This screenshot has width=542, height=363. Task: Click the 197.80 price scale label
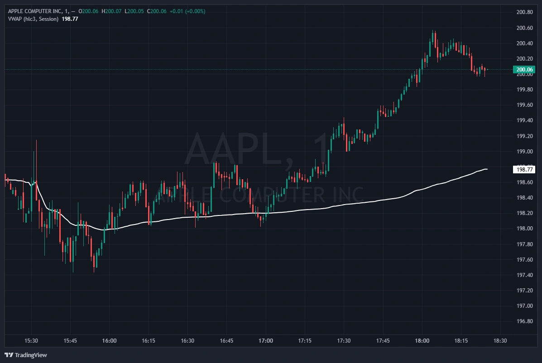(524, 244)
